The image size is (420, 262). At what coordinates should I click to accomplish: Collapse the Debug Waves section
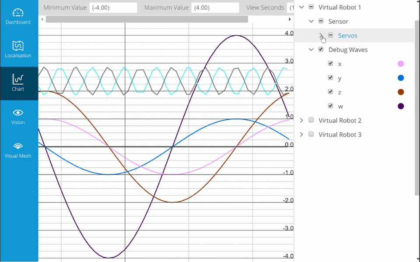[x=311, y=49]
